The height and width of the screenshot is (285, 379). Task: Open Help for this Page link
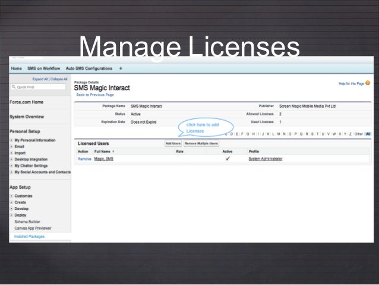click(351, 83)
